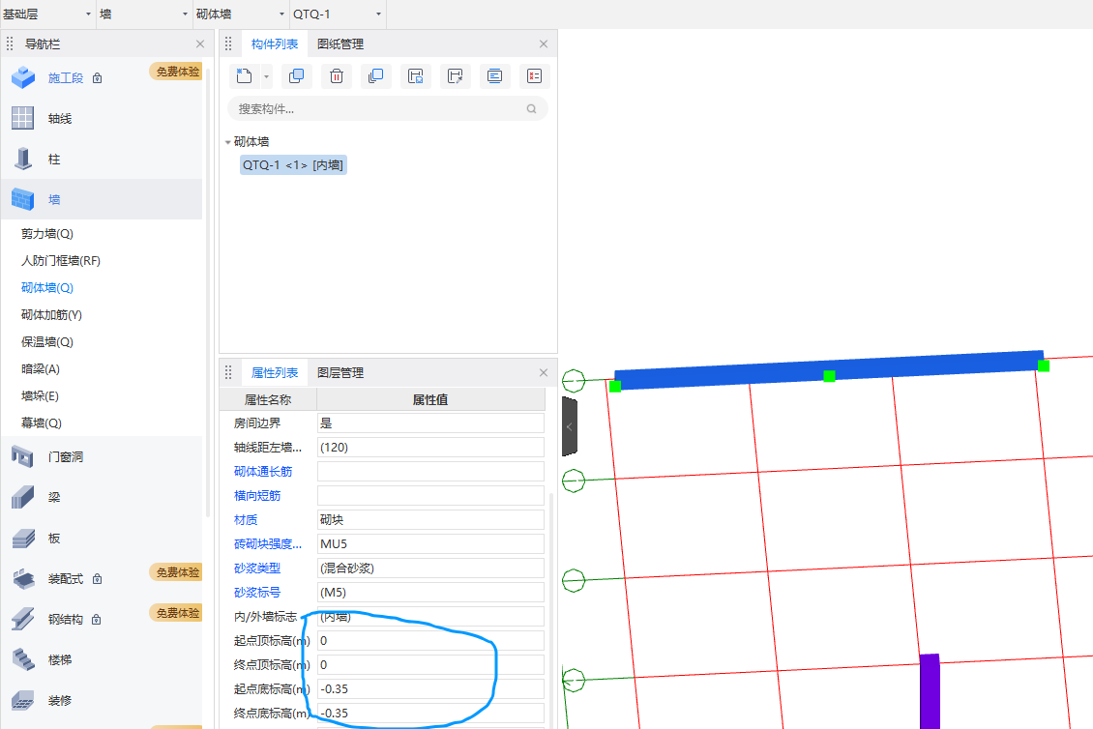The height and width of the screenshot is (729, 1093).
Task: Click the copy component icon
Action: click(296, 76)
